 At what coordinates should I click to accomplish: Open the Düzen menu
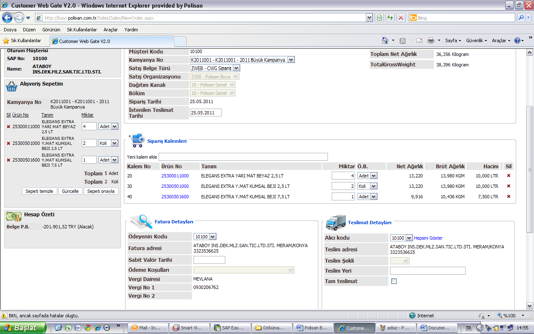click(29, 30)
